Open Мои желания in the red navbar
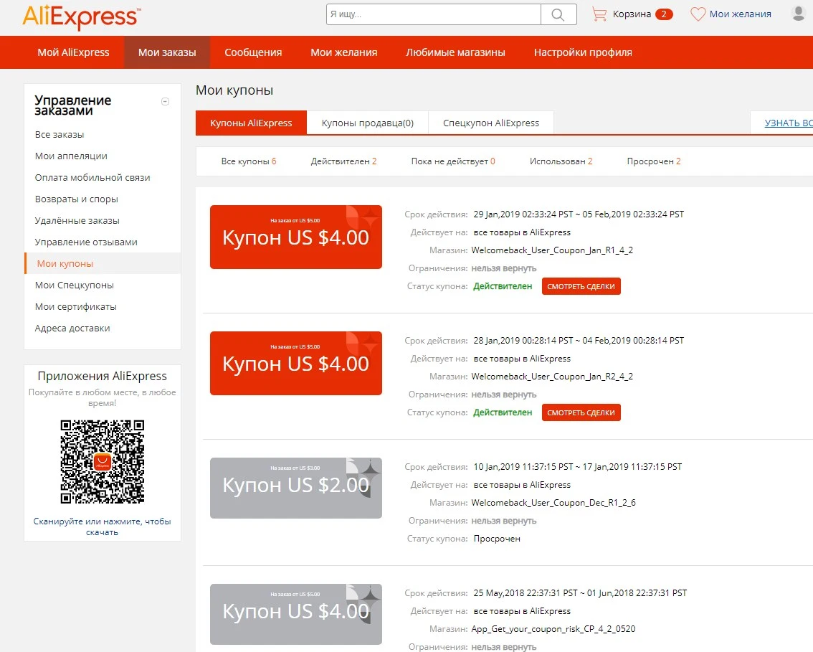813x652 pixels. (343, 52)
